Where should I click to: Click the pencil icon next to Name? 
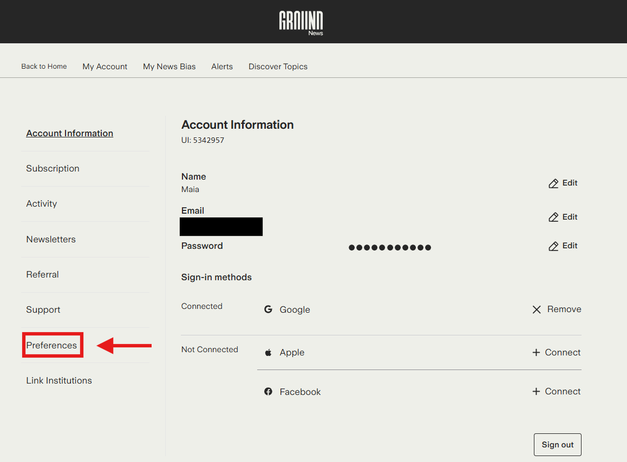(553, 183)
